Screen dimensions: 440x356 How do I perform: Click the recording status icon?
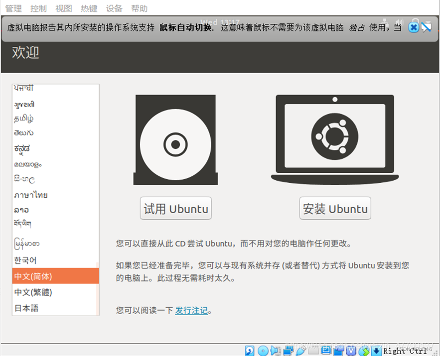point(339,351)
